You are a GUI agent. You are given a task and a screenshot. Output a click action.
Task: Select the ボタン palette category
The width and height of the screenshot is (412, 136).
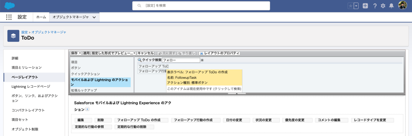click(x=76, y=68)
